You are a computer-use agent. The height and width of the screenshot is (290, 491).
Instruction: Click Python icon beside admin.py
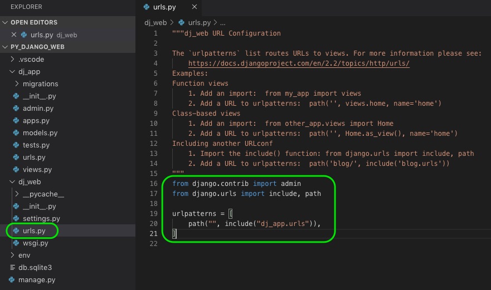coord(16,108)
